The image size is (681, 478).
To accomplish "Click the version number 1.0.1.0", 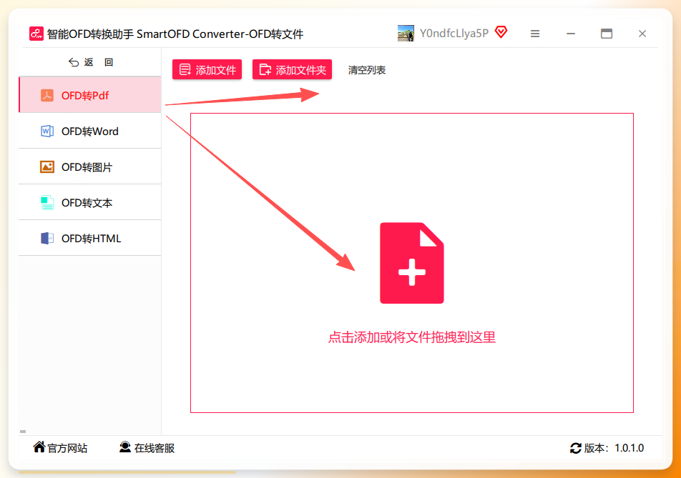I will click(x=629, y=448).
